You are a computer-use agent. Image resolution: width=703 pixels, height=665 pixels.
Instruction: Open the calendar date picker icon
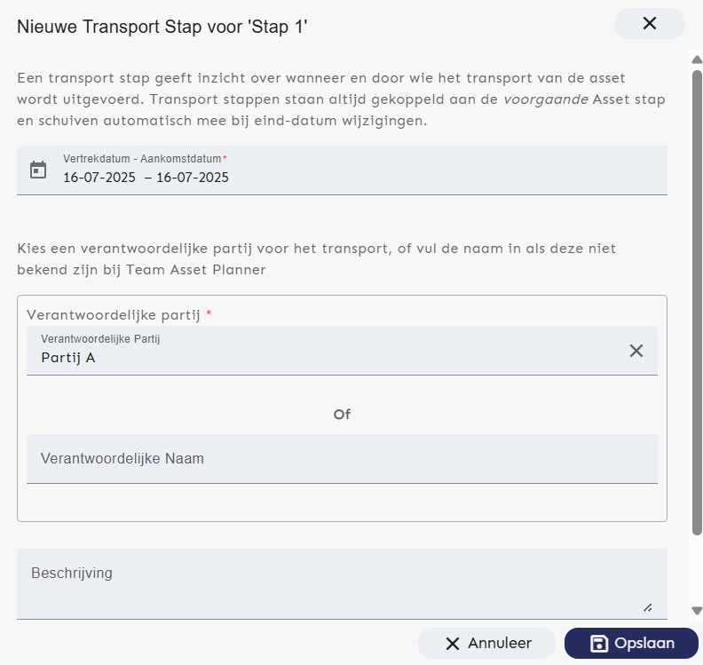pos(38,170)
